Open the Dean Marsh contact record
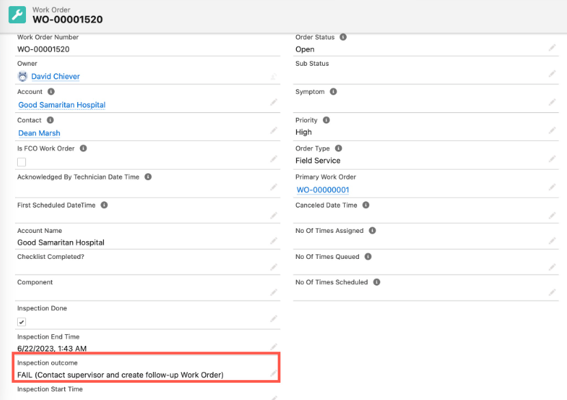567x400 pixels. coord(39,133)
